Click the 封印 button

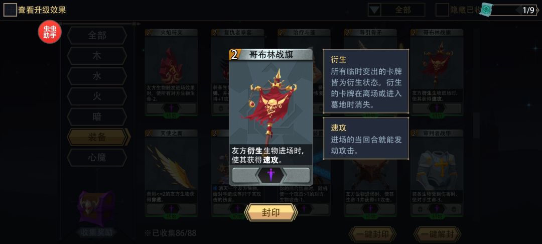(271, 212)
